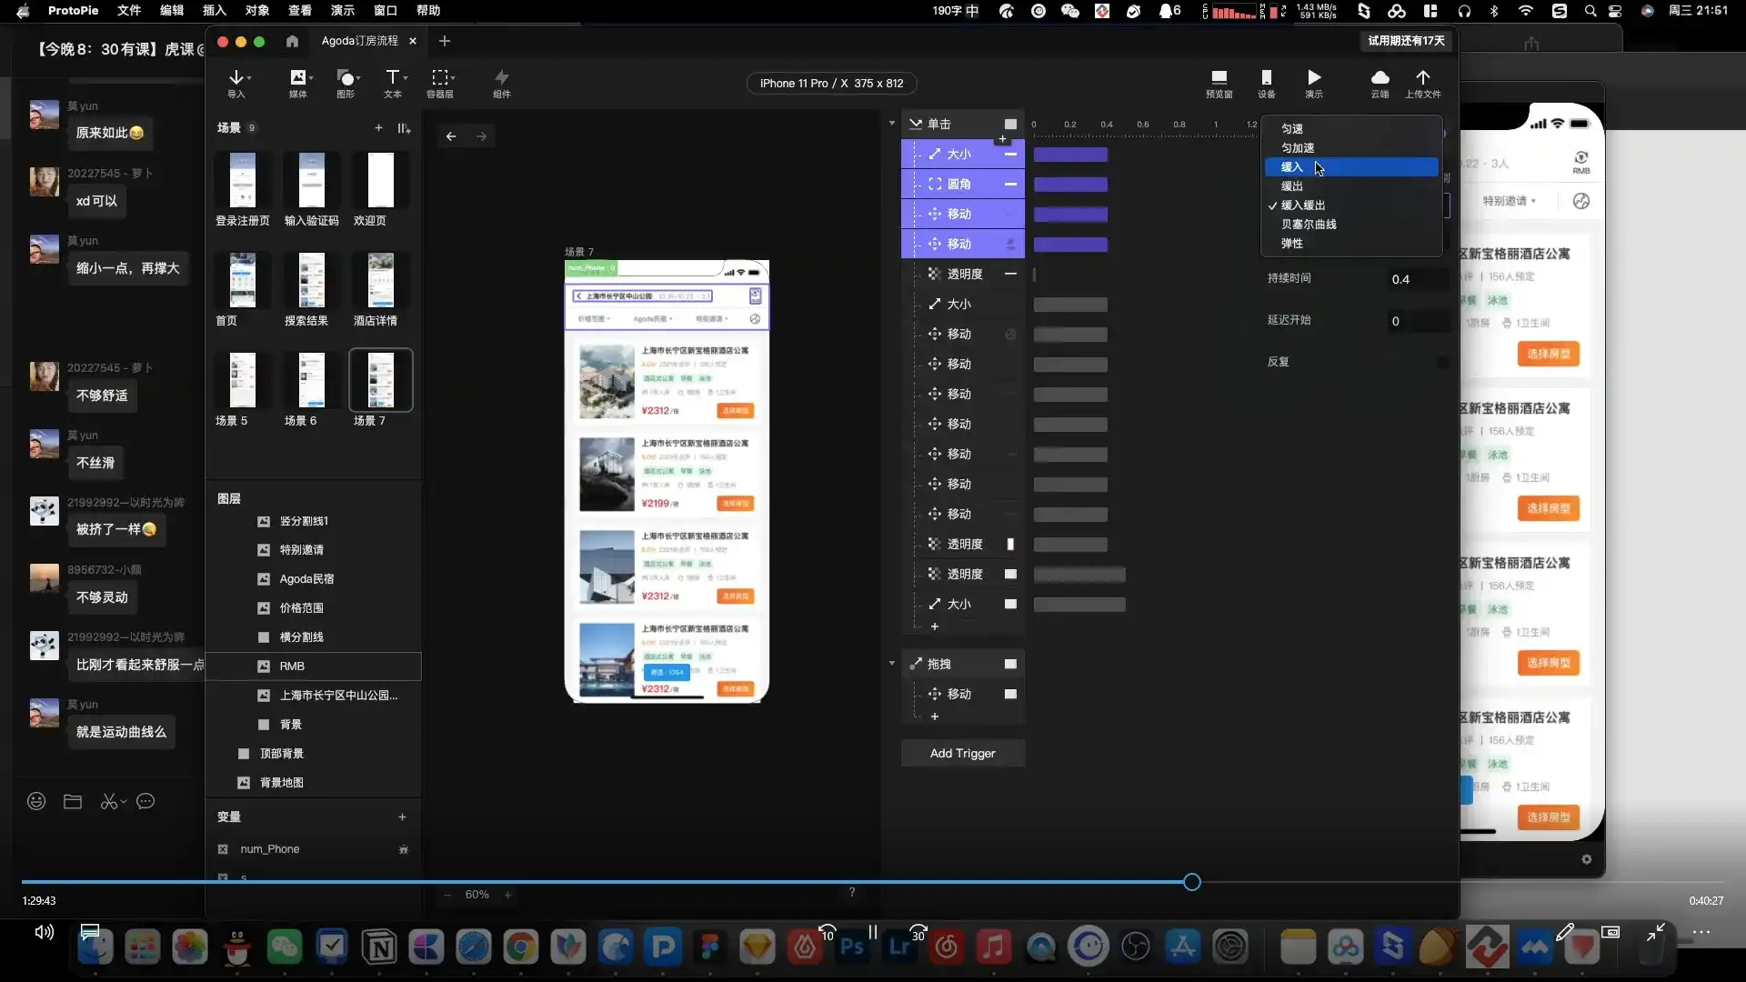Image resolution: width=1746 pixels, height=982 pixels.
Task: Choose 缓入 from the easing menu
Action: click(1292, 167)
